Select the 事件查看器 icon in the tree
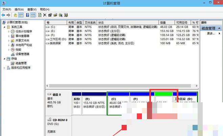Viewport: 223px width, 136px height. (13, 36)
